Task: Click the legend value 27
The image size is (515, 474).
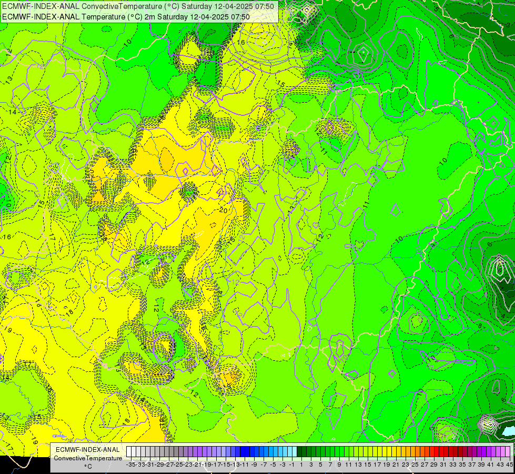Action: [x=425, y=465]
